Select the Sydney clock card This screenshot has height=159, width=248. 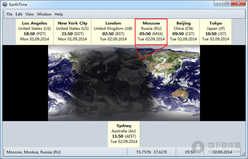124,134
